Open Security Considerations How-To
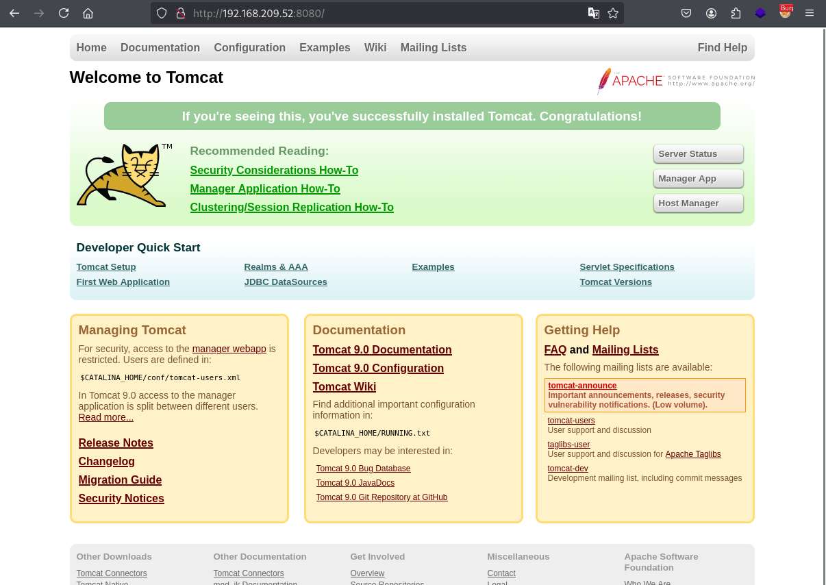Screen dimensions: 826x585 pos(274,171)
